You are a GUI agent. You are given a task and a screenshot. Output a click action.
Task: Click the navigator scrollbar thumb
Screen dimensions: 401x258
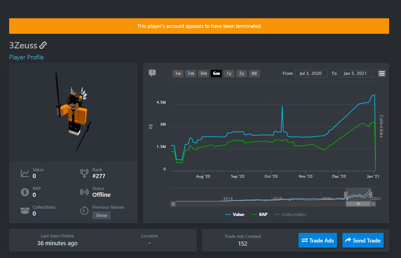tap(358, 204)
